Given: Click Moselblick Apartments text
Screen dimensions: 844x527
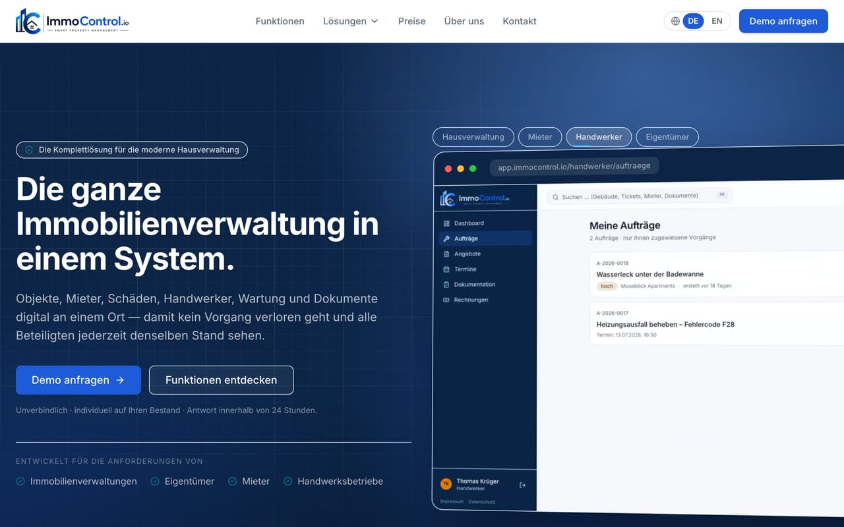Looking at the screenshot, I should pos(648,286).
